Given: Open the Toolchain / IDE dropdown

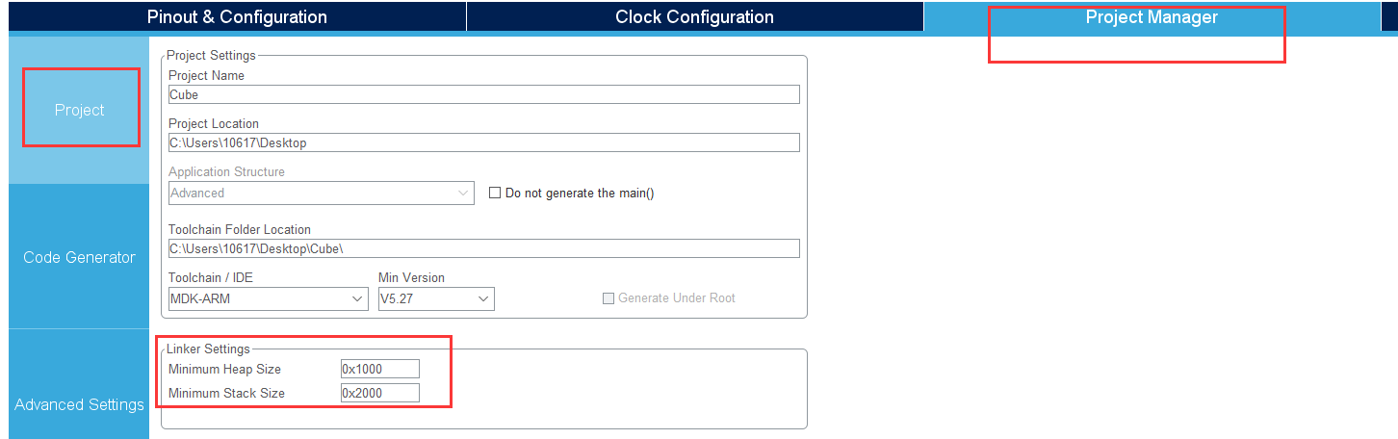Looking at the screenshot, I should (268, 298).
